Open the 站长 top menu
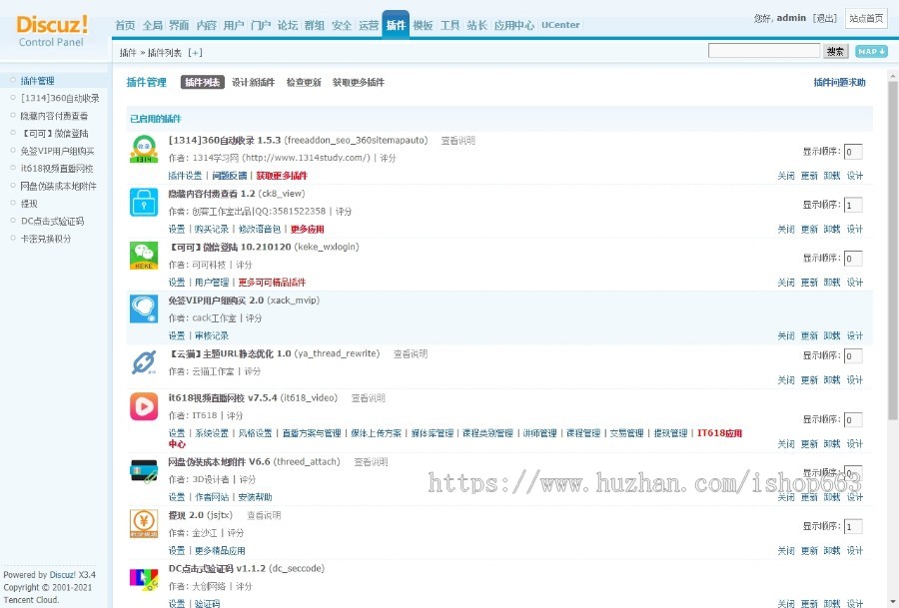Viewport: 899px width, 608px height. tap(477, 25)
